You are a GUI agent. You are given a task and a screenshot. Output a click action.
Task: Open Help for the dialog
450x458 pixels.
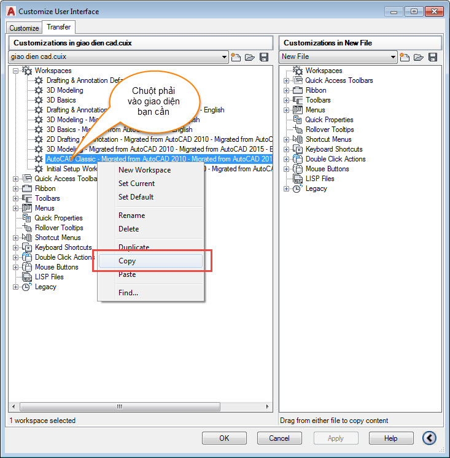391,438
